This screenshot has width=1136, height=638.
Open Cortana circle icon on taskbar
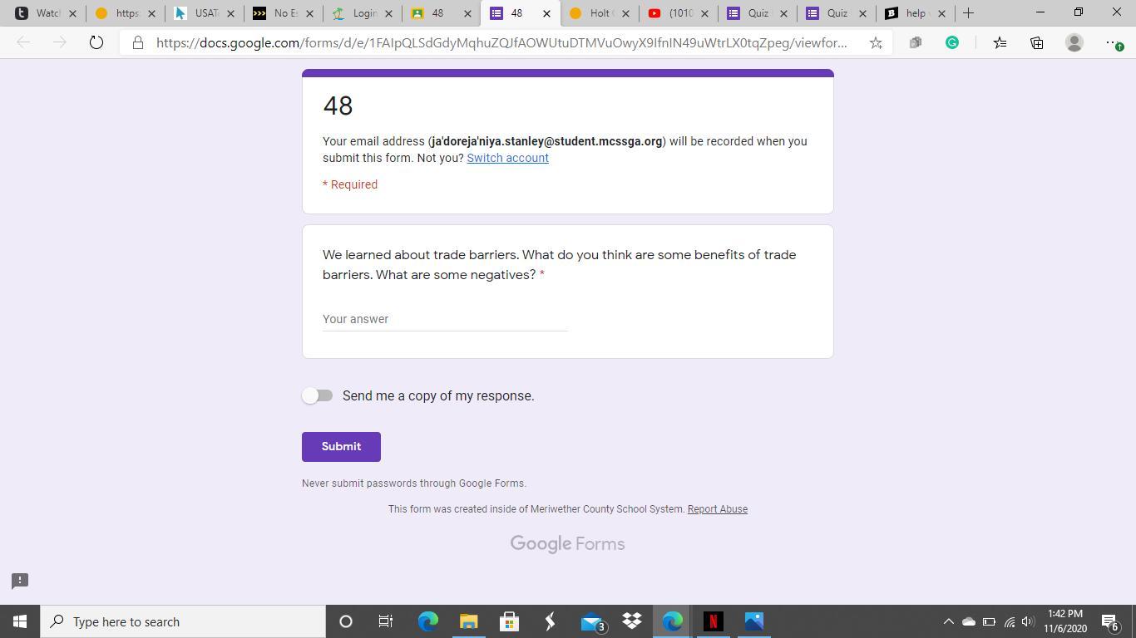pos(346,621)
